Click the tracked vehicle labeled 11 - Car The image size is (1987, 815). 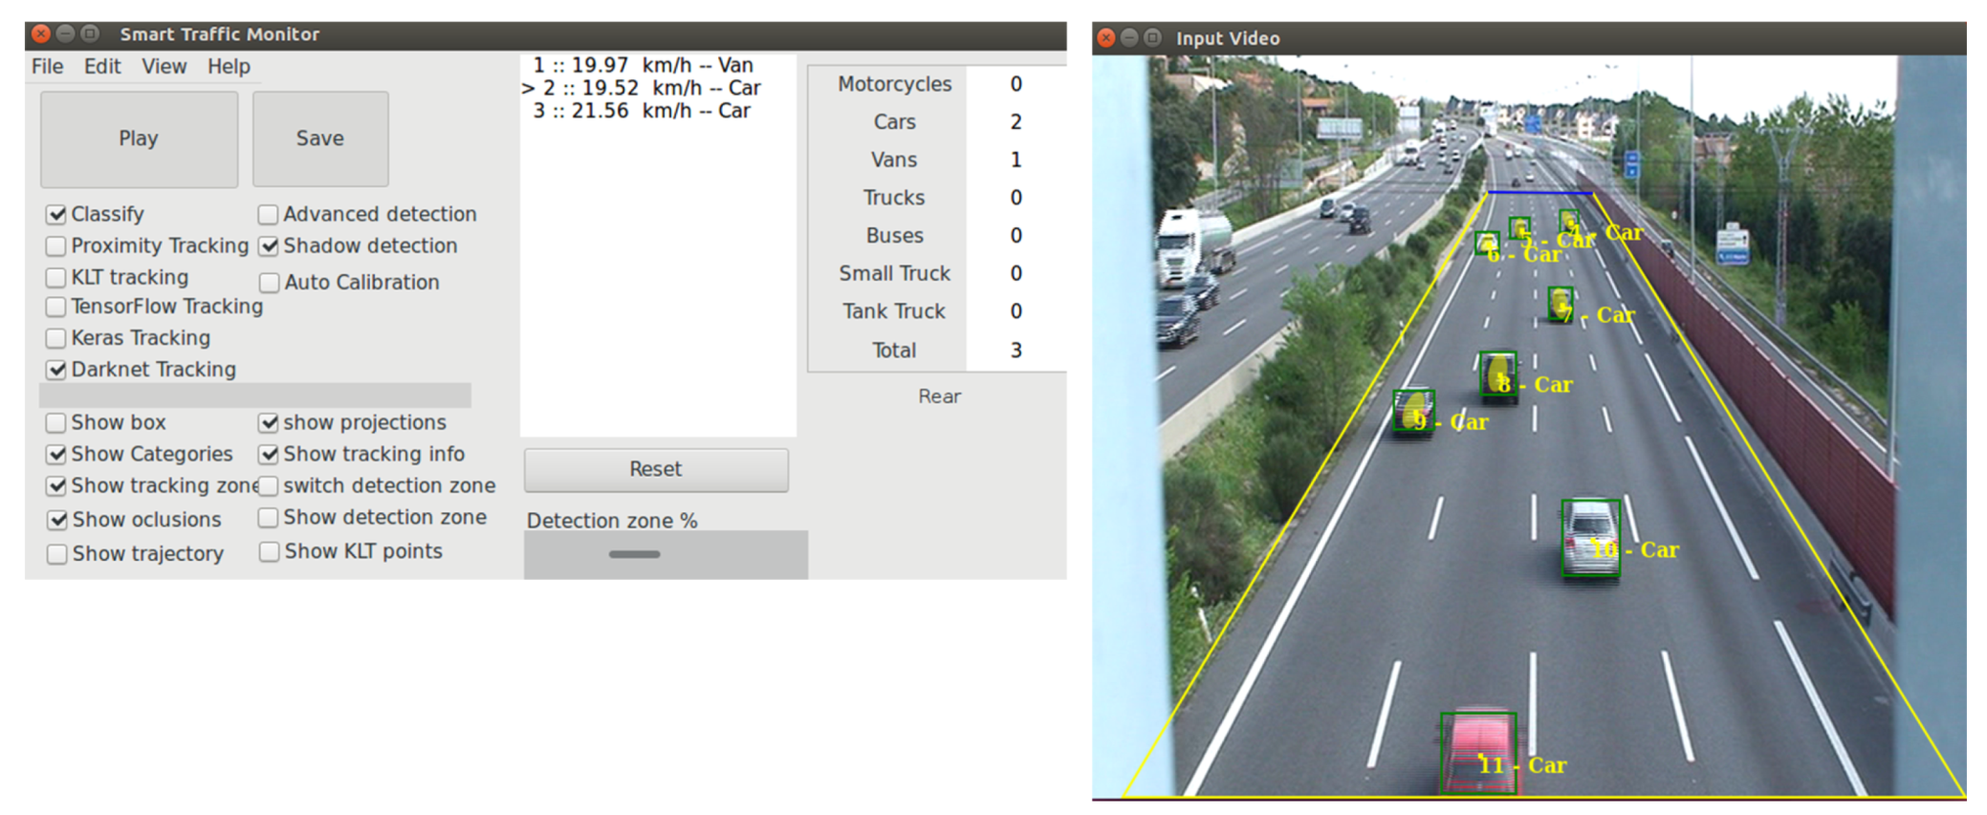coord(1478,753)
